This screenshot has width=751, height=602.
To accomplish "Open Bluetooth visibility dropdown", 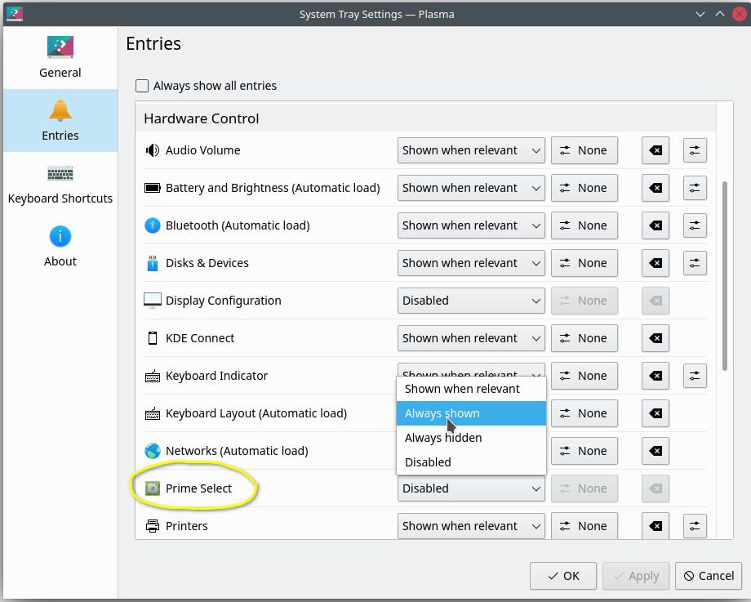I will tap(471, 225).
